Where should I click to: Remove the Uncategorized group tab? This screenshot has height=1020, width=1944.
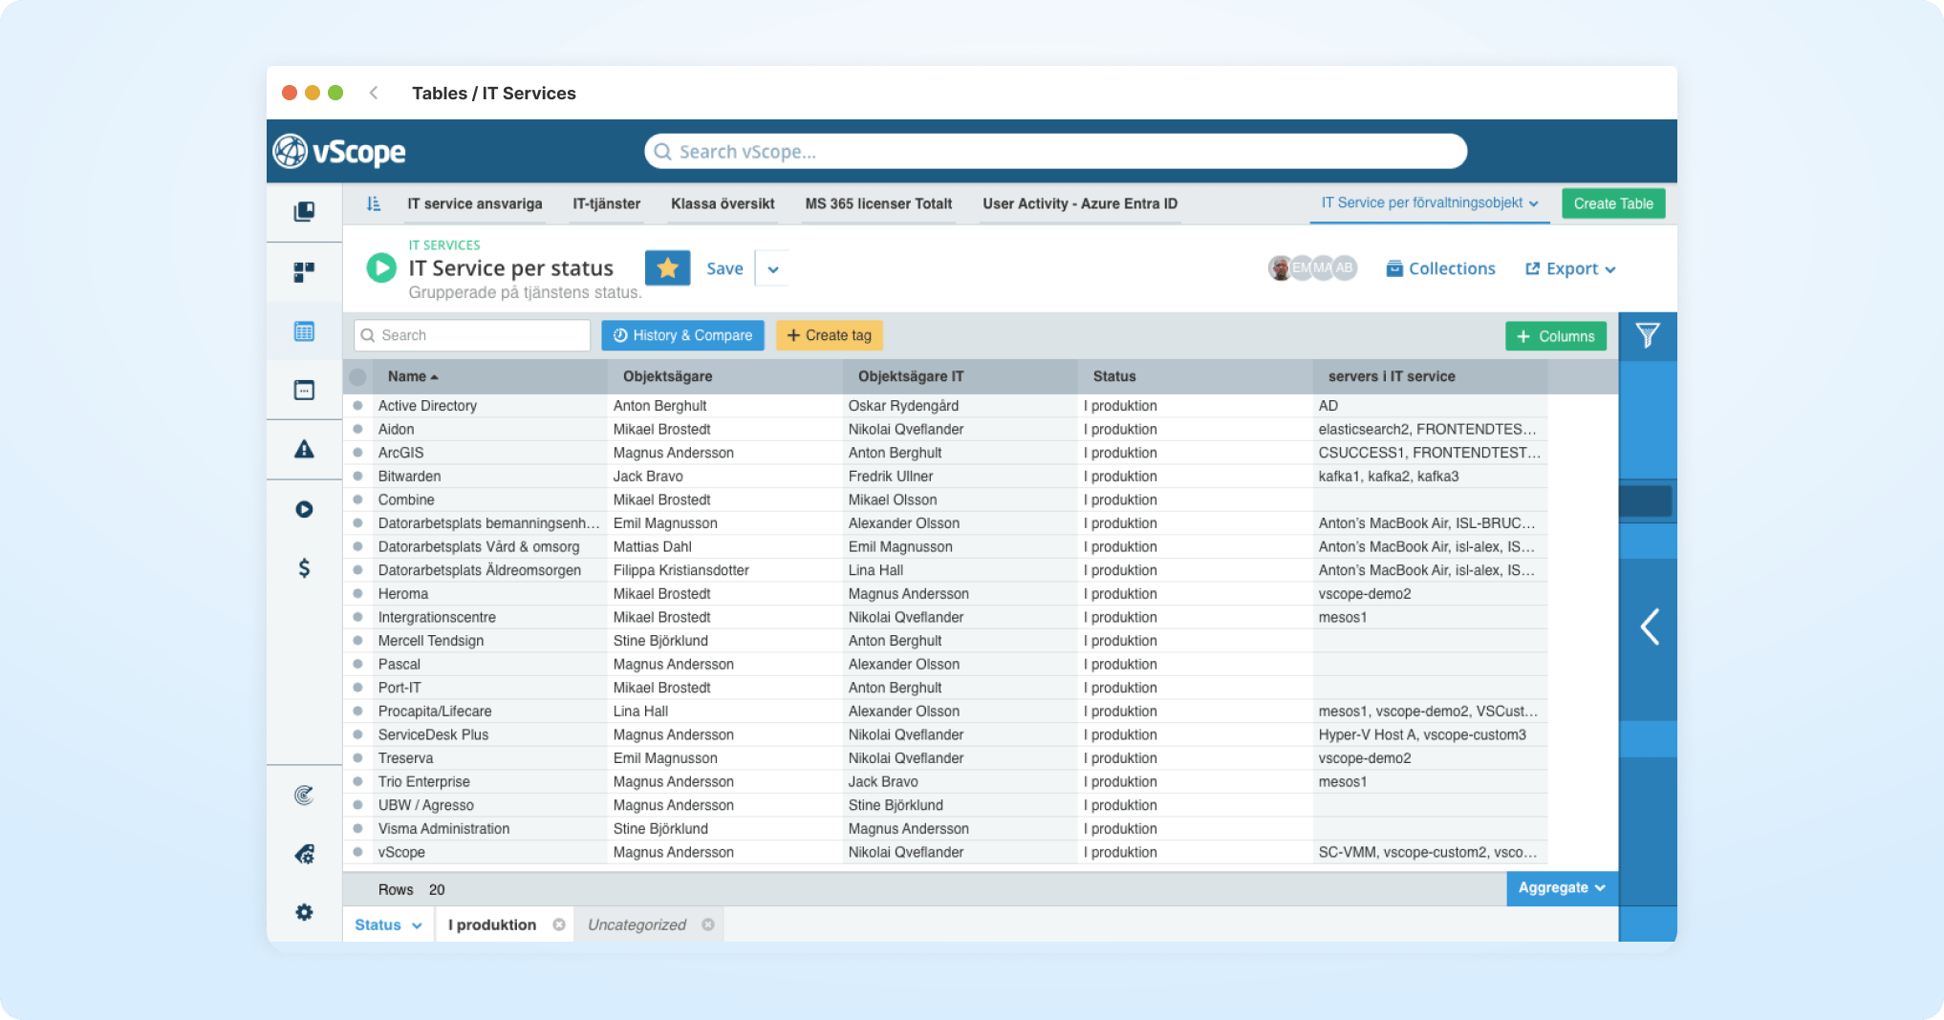(x=708, y=924)
